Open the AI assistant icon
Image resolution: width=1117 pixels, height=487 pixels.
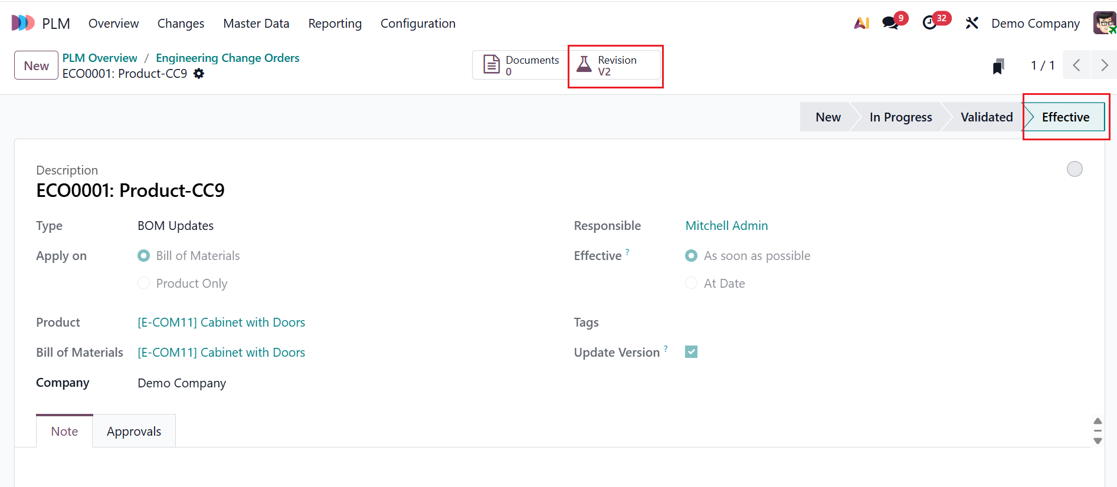click(x=862, y=23)
